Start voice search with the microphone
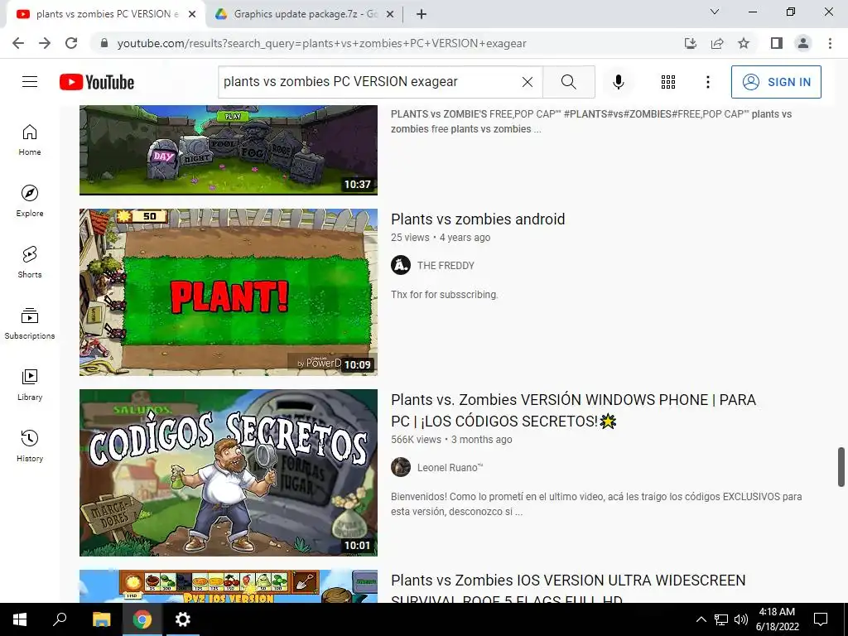Viewport: 848px width, 636px height. click(x=618, y=82)
